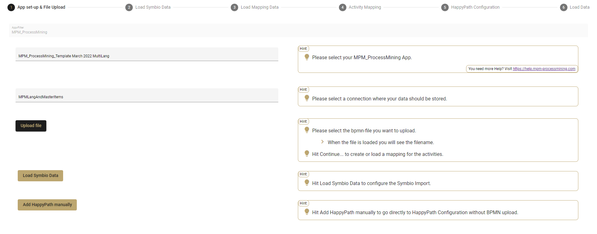Click the Load Symbio Data button

click(40, 176)
